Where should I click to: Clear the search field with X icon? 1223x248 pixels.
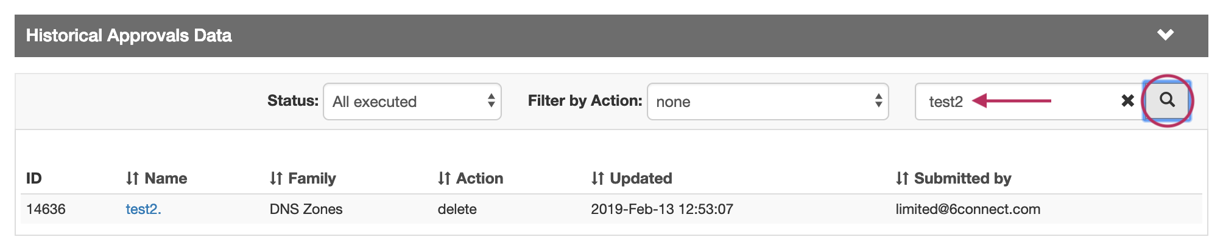pyautogui.click(x=1127, y=101)
